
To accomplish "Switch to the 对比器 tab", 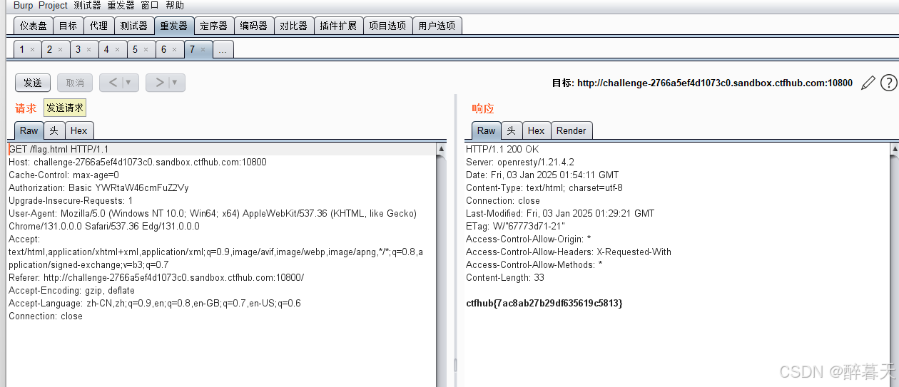I will pos(293,26).
